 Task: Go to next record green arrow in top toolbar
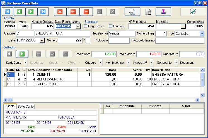point(31,12)
